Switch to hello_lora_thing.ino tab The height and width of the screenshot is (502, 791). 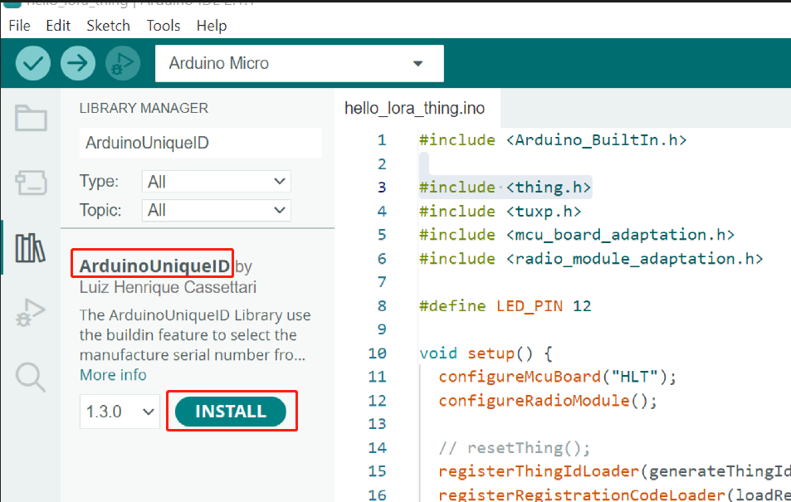pos(414,108)
